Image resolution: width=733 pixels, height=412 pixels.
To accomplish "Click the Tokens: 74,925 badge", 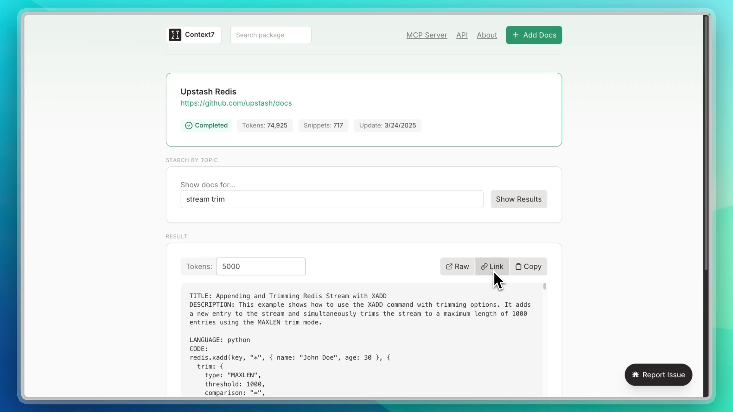I will 265,126.
